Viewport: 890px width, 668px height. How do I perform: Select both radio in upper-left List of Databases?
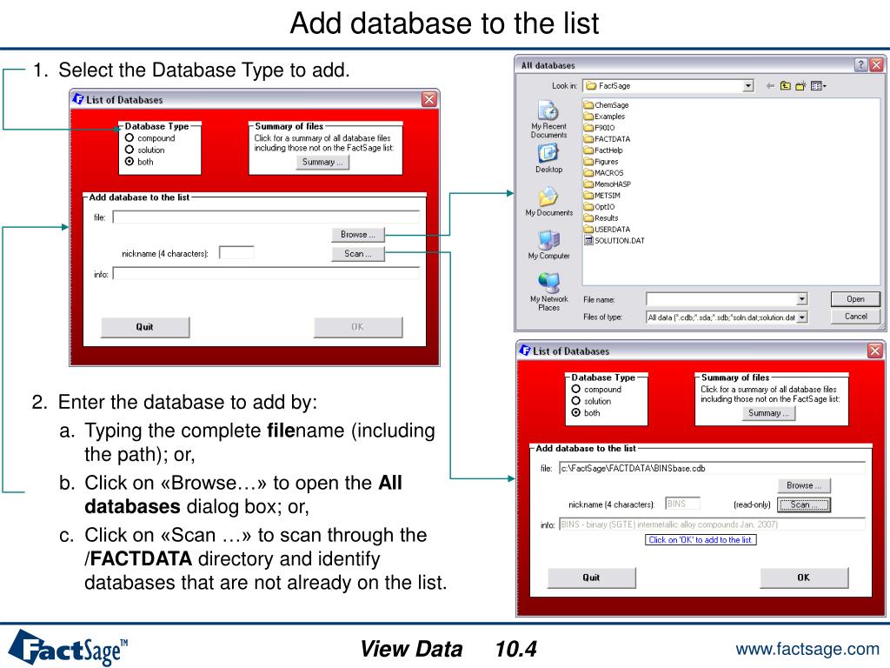[130, 162]
